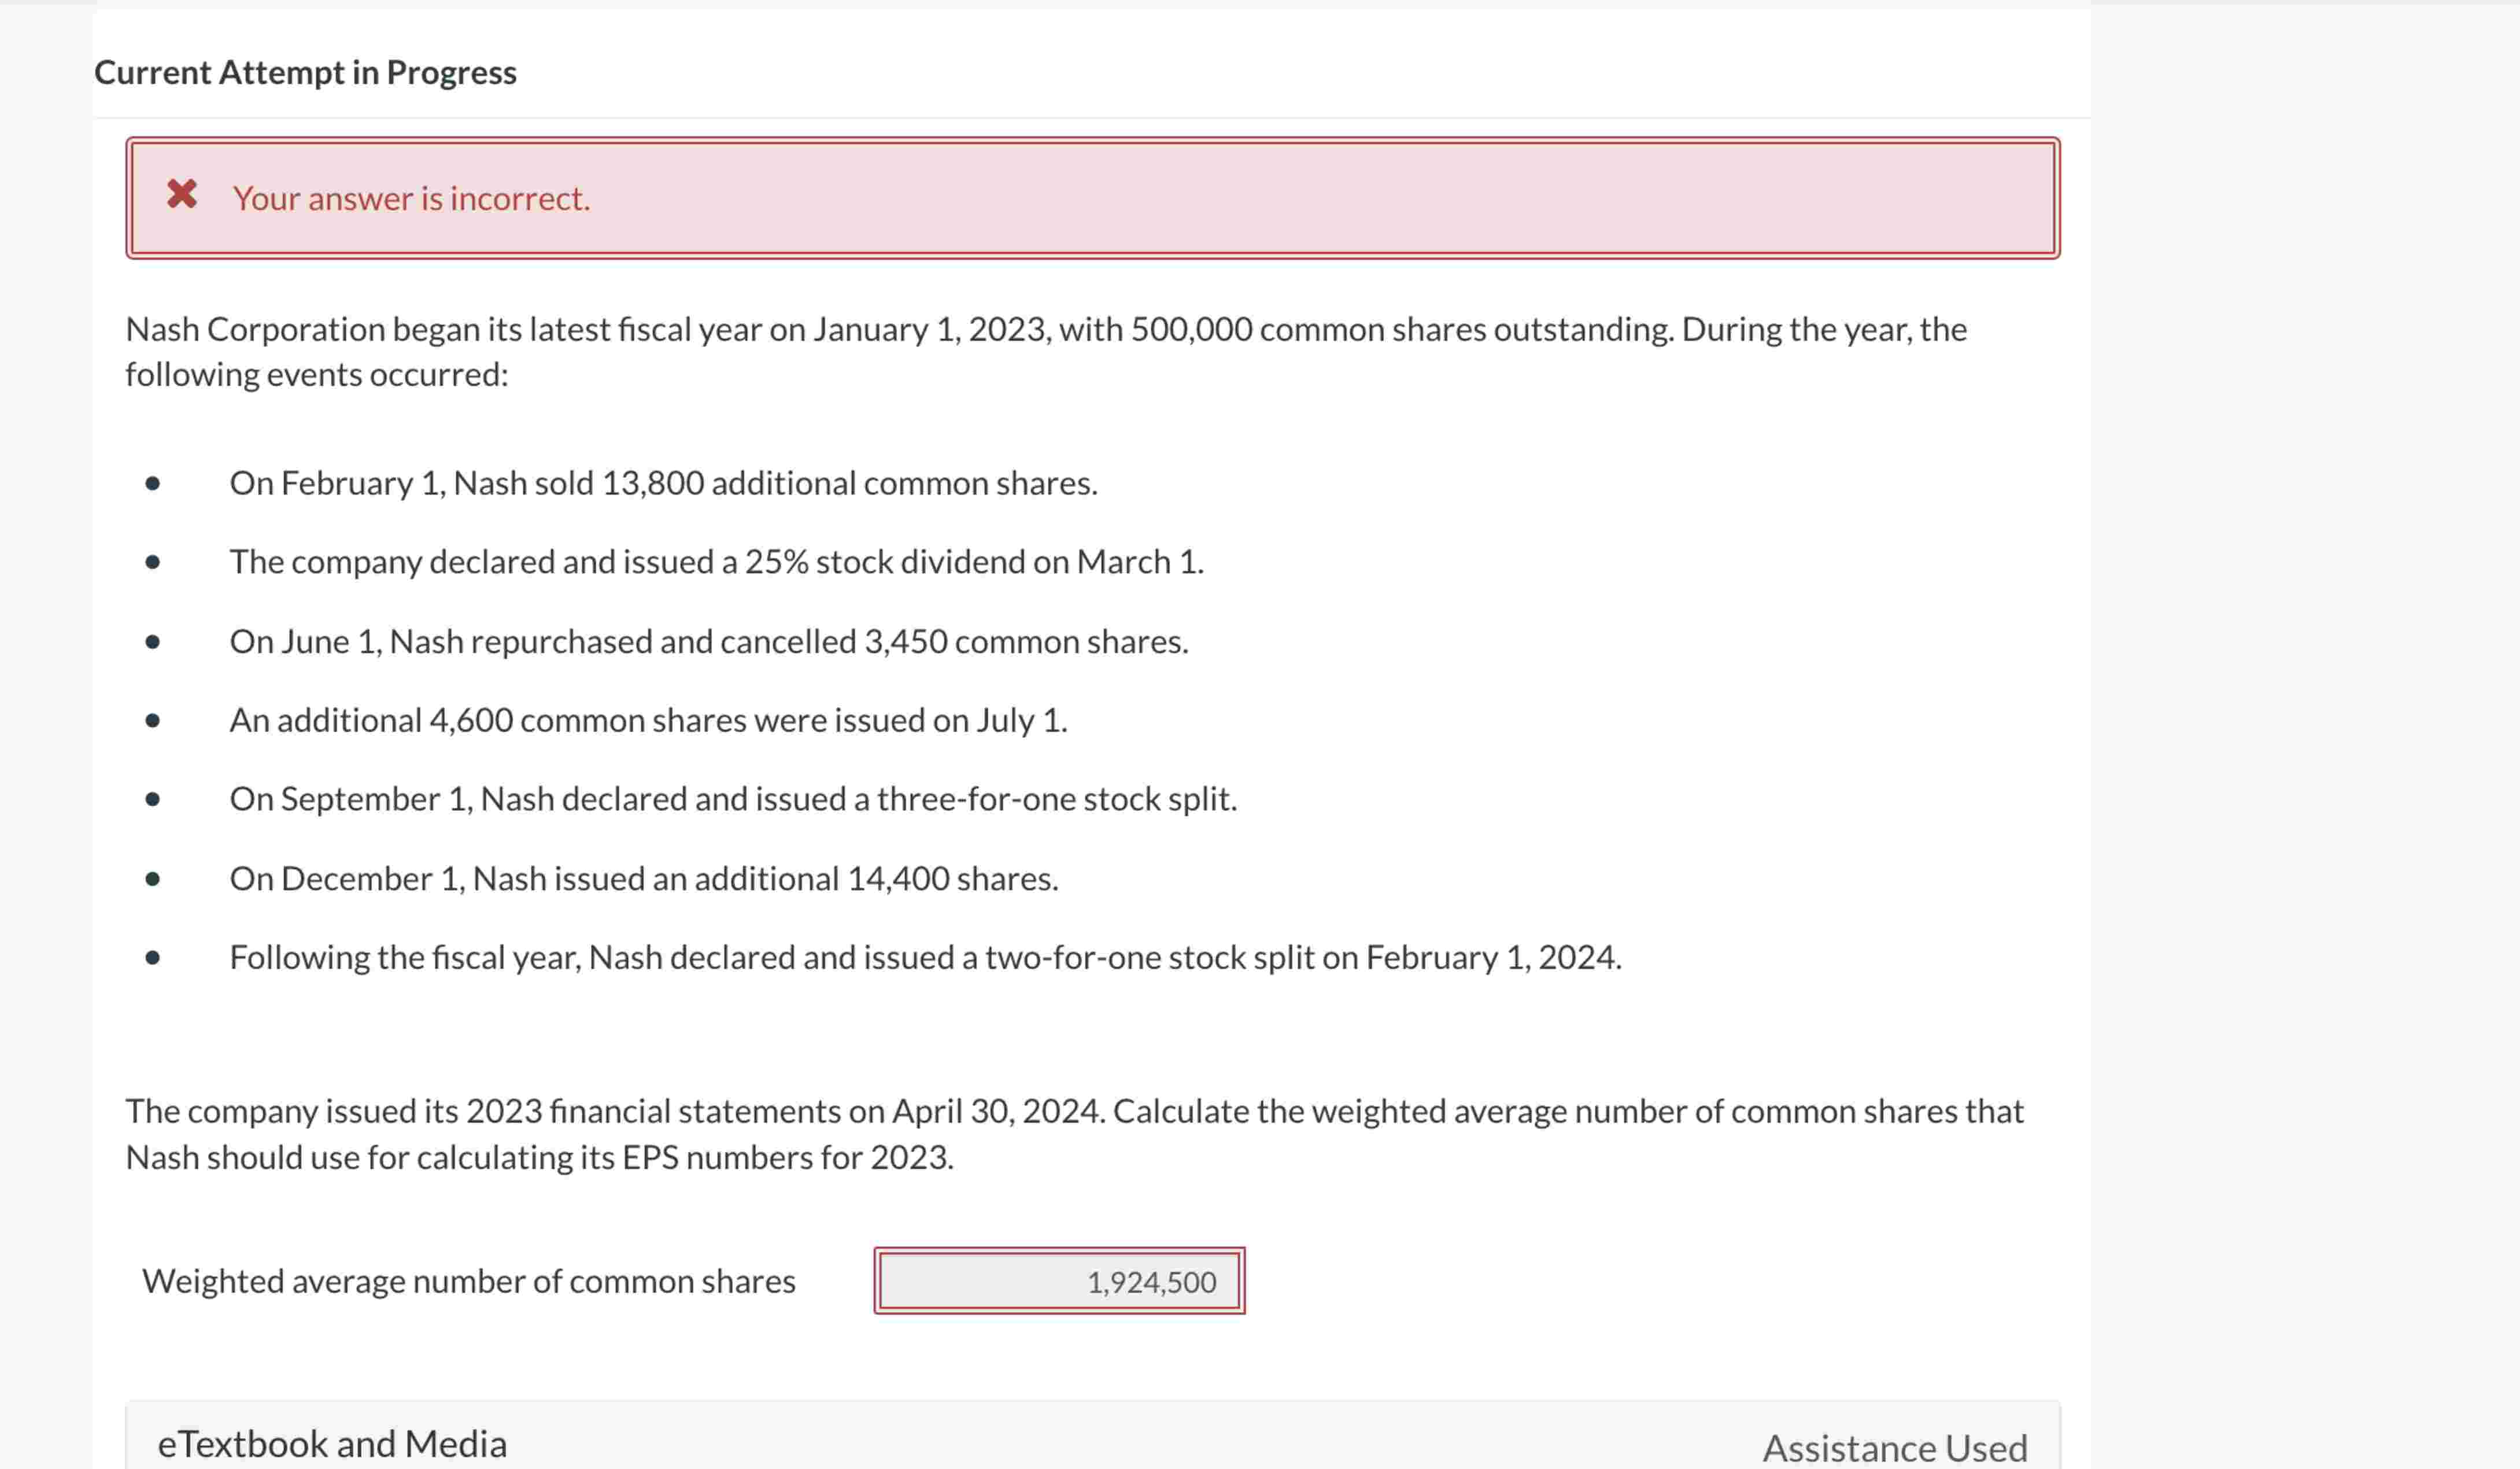Click the June 1 repurchased 3,450 shares line
The width and height of the screenshot is (2520, 1469).
708,641
